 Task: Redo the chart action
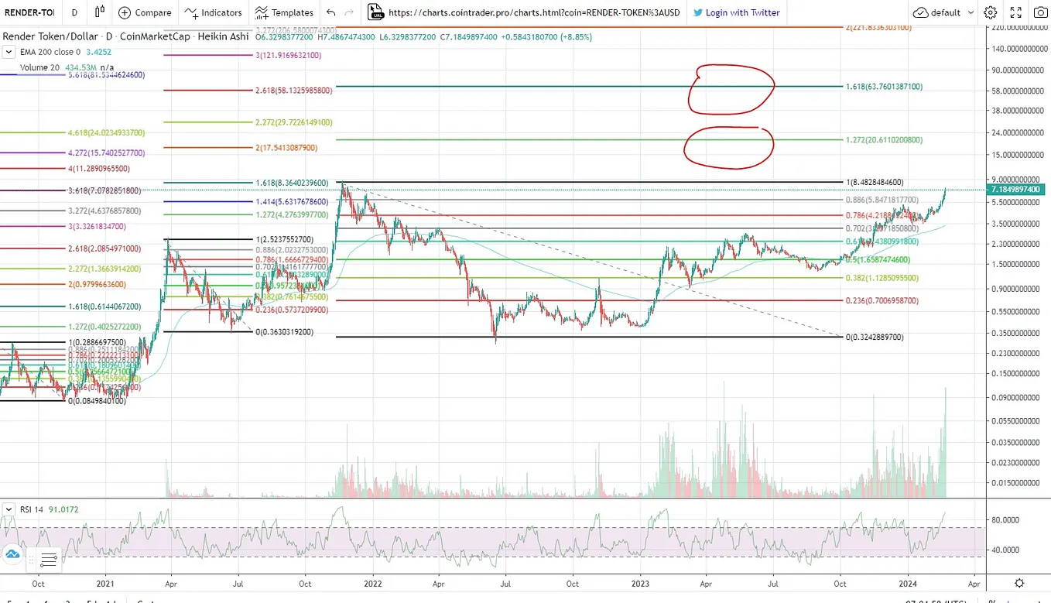(349, 12)
